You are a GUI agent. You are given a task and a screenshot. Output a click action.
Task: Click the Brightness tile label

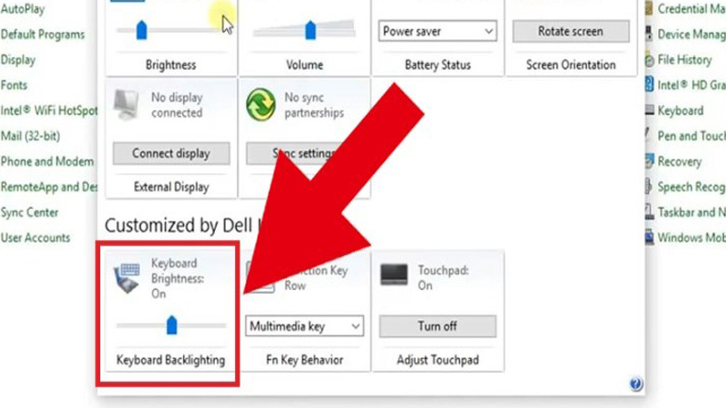pos(171,64)
